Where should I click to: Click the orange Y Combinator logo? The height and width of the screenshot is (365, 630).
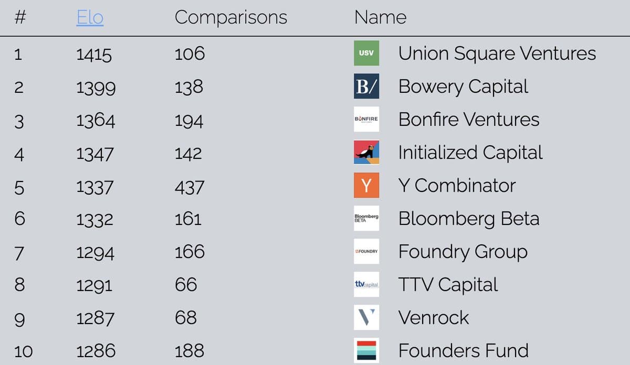click(x=366, y=185)
